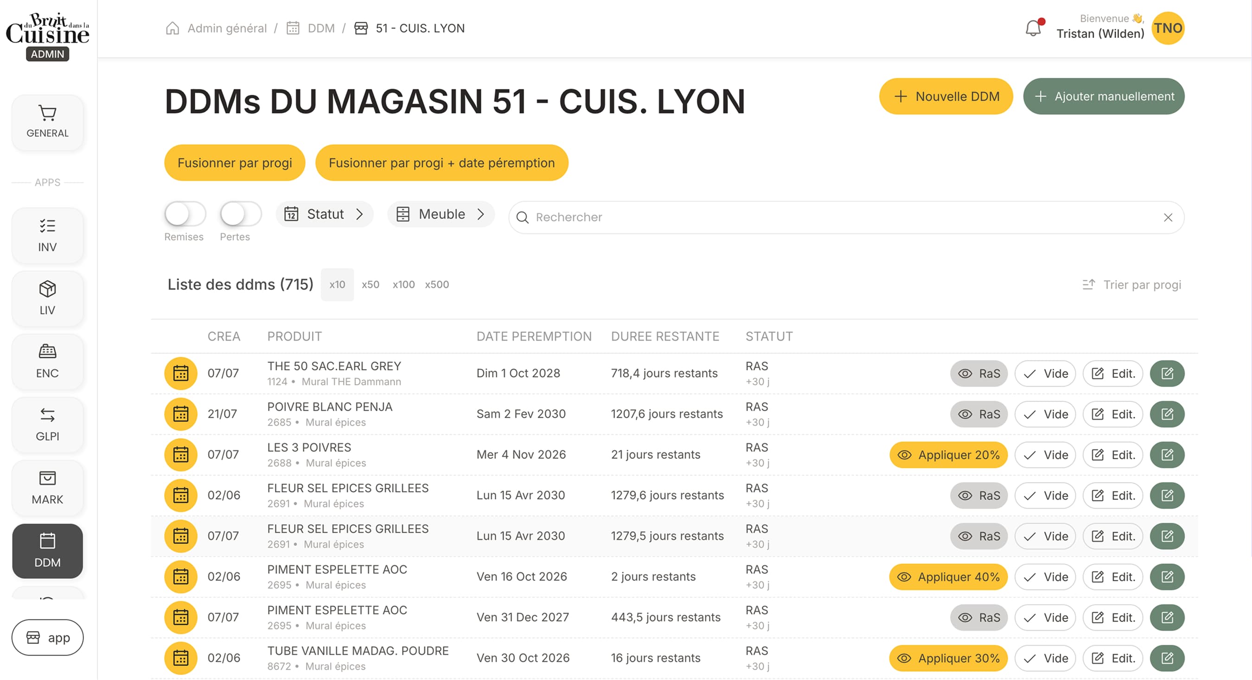Click calendar icon of THE 50 SAC.EARL GREY row

coord(181,374)
